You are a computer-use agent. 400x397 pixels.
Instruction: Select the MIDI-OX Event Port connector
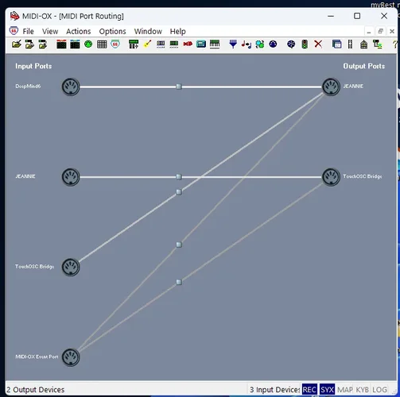point(71,357)
